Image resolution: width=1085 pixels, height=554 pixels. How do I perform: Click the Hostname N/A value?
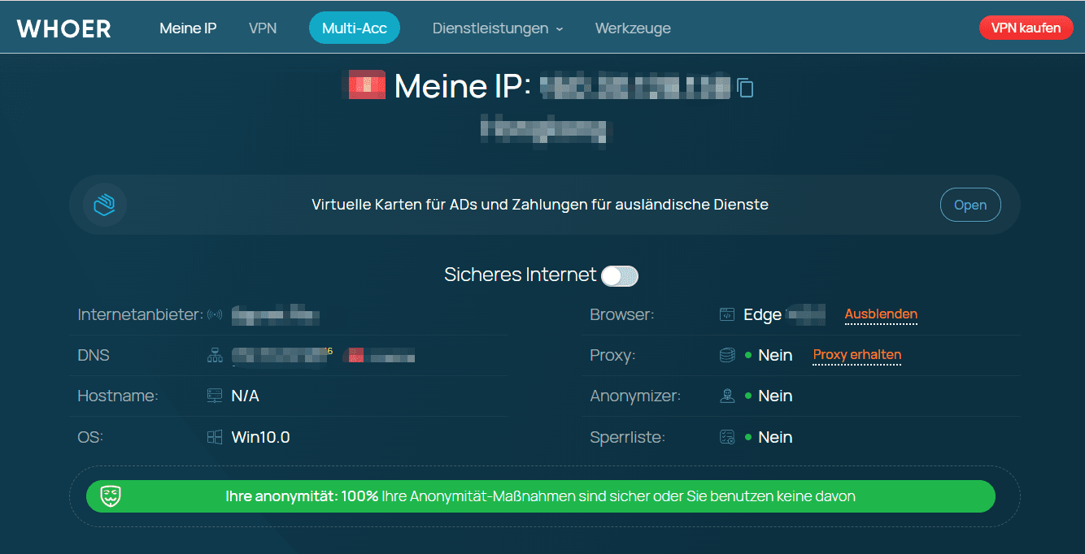coord(245,396)
